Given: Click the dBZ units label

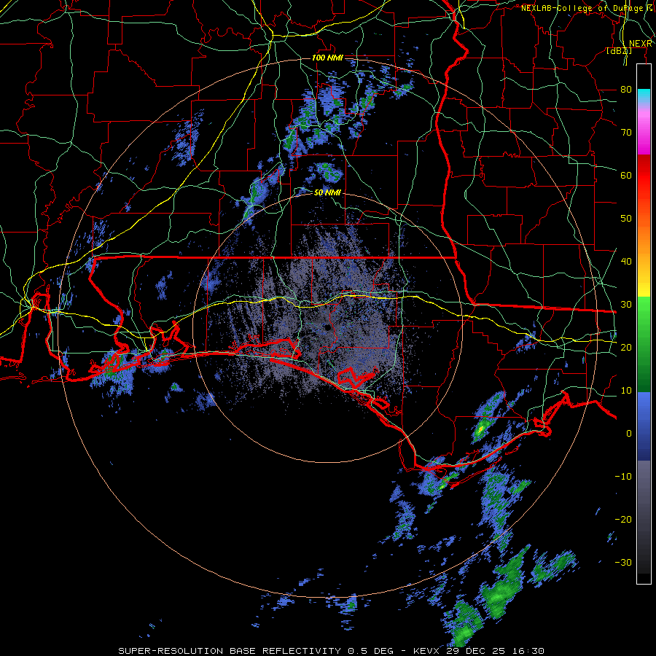Looking at the screenshot, I should (x=619, y=51).
